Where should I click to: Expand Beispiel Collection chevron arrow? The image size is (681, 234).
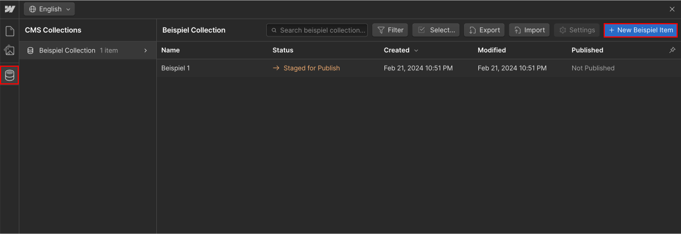pyautogui.click(x=146, y=50)
